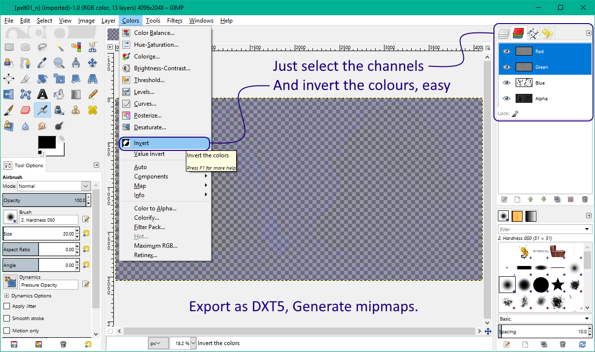
Task: Select the Color Picker eyedropper tool
Action: point(42,63)
